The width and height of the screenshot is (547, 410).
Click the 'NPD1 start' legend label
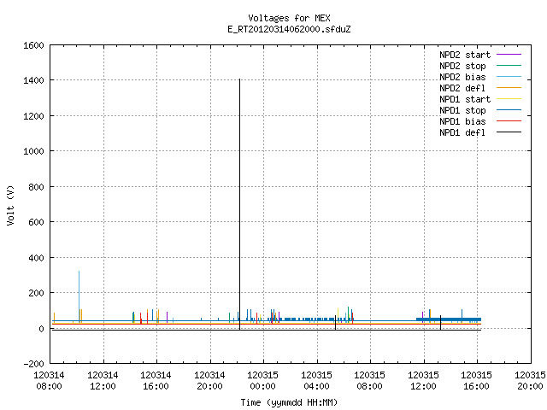pyautogui.click(x=465, y=99)
